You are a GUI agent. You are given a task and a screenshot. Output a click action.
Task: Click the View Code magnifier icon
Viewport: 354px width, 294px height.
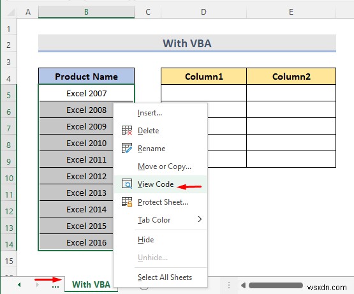(127, 184)
